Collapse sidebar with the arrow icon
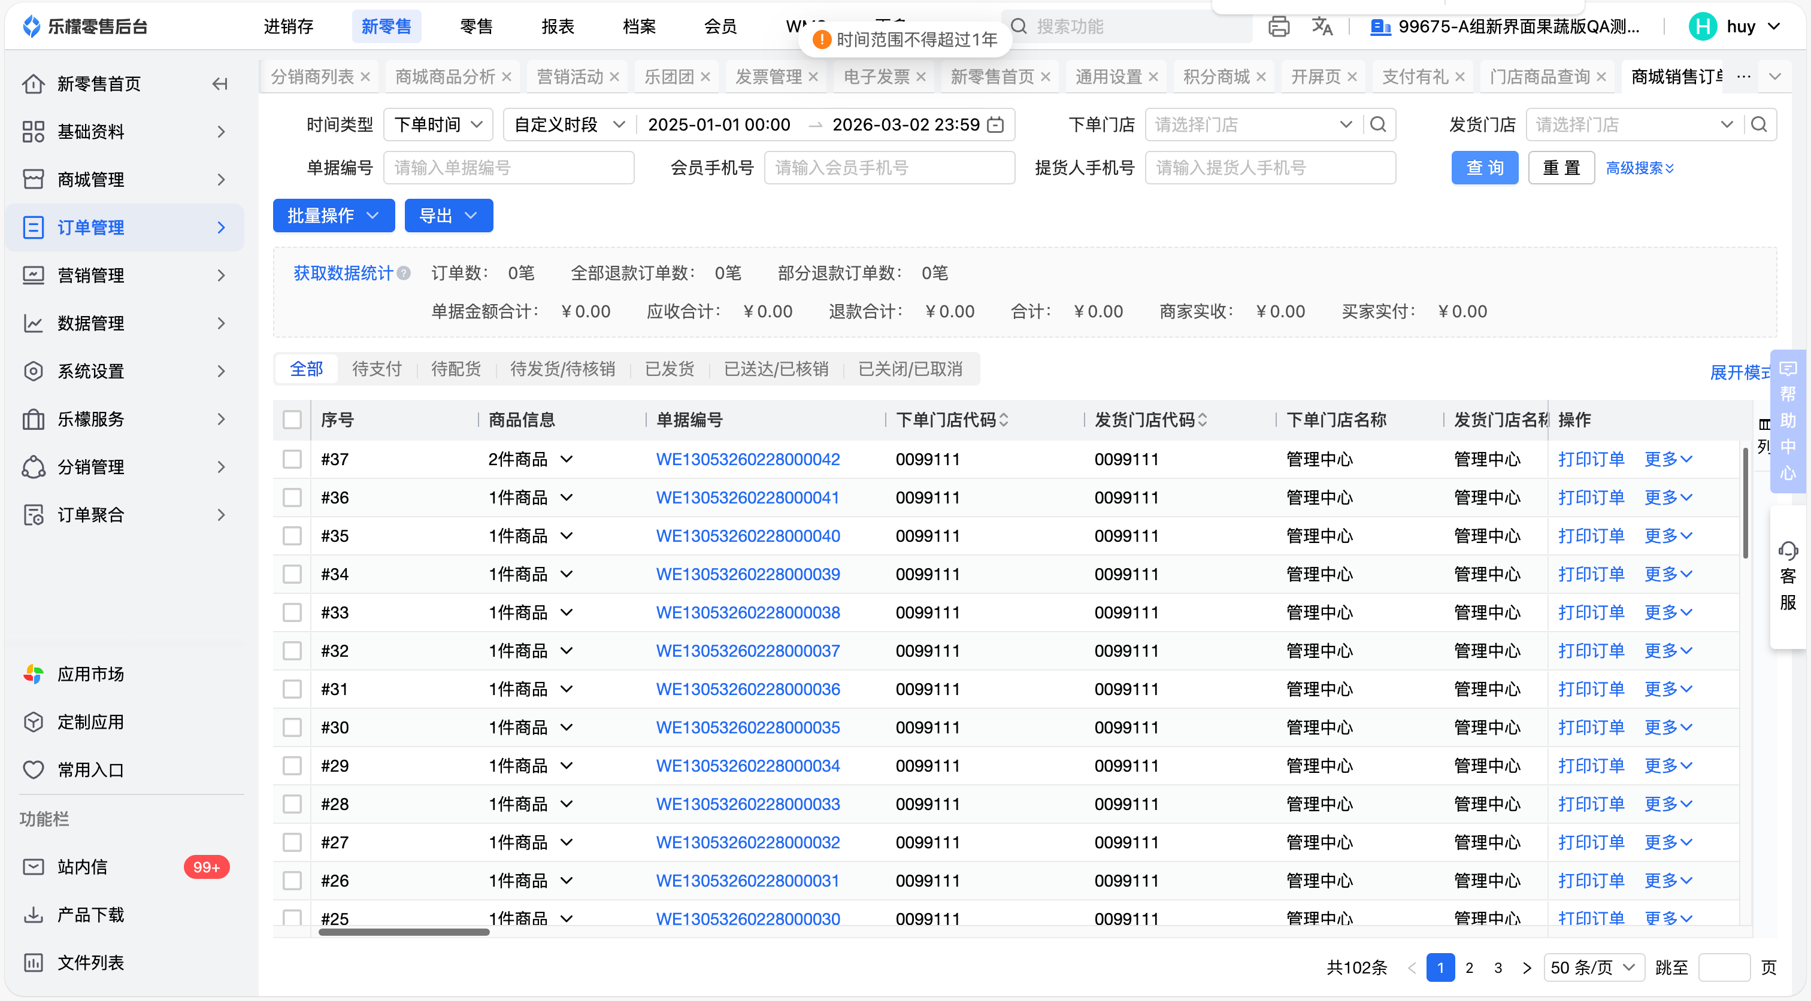The width and height of the screenshot is (1811, 1001). pyautogui.click(x=219, y=84)
